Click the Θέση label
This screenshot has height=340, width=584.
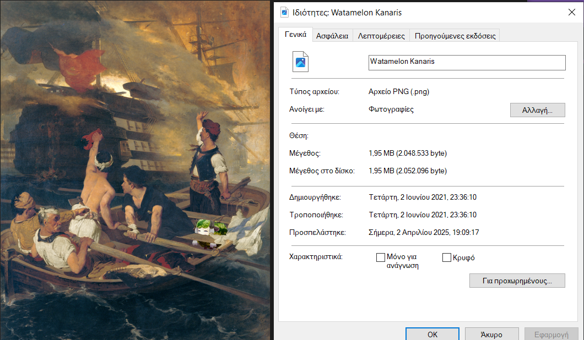pos(299,136)
